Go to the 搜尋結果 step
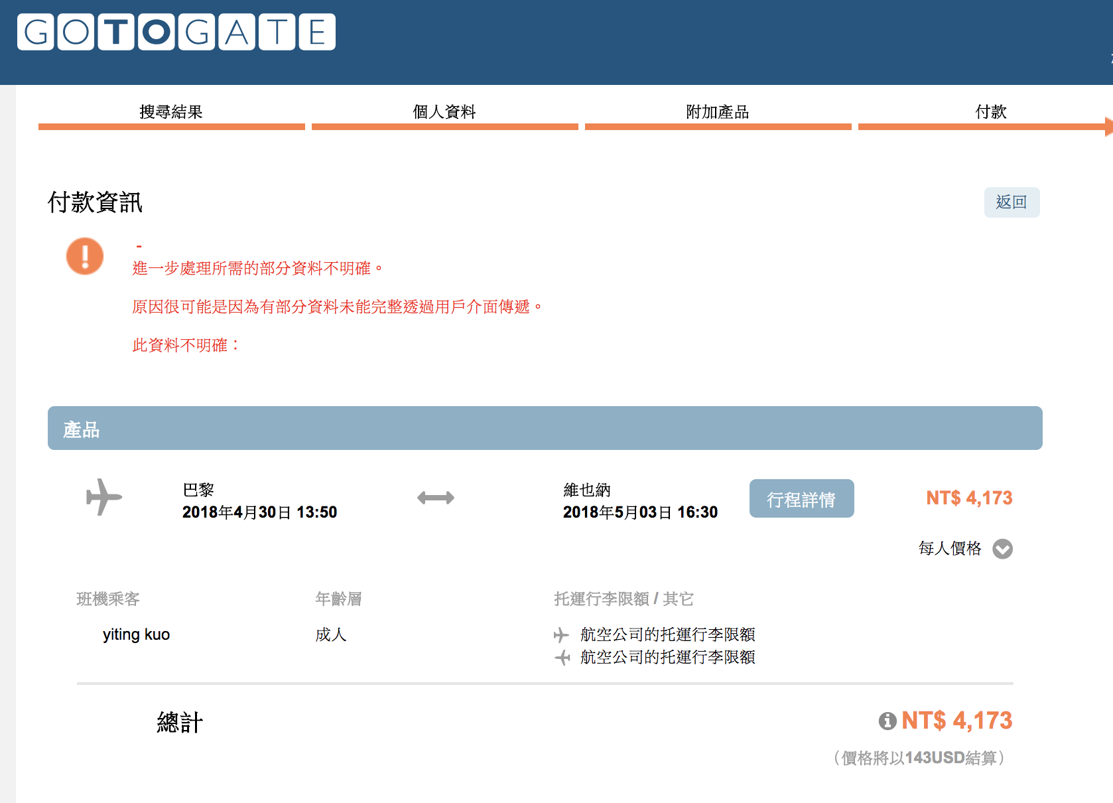 [x=171, y=112]
